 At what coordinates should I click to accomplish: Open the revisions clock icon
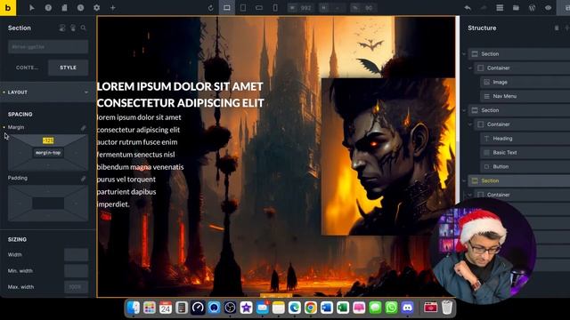[80, 8]
